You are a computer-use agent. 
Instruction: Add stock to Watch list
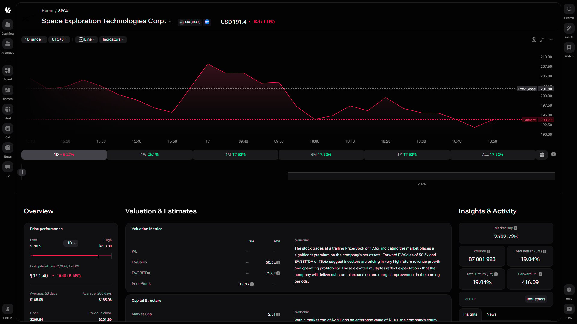tap(569, 47)
